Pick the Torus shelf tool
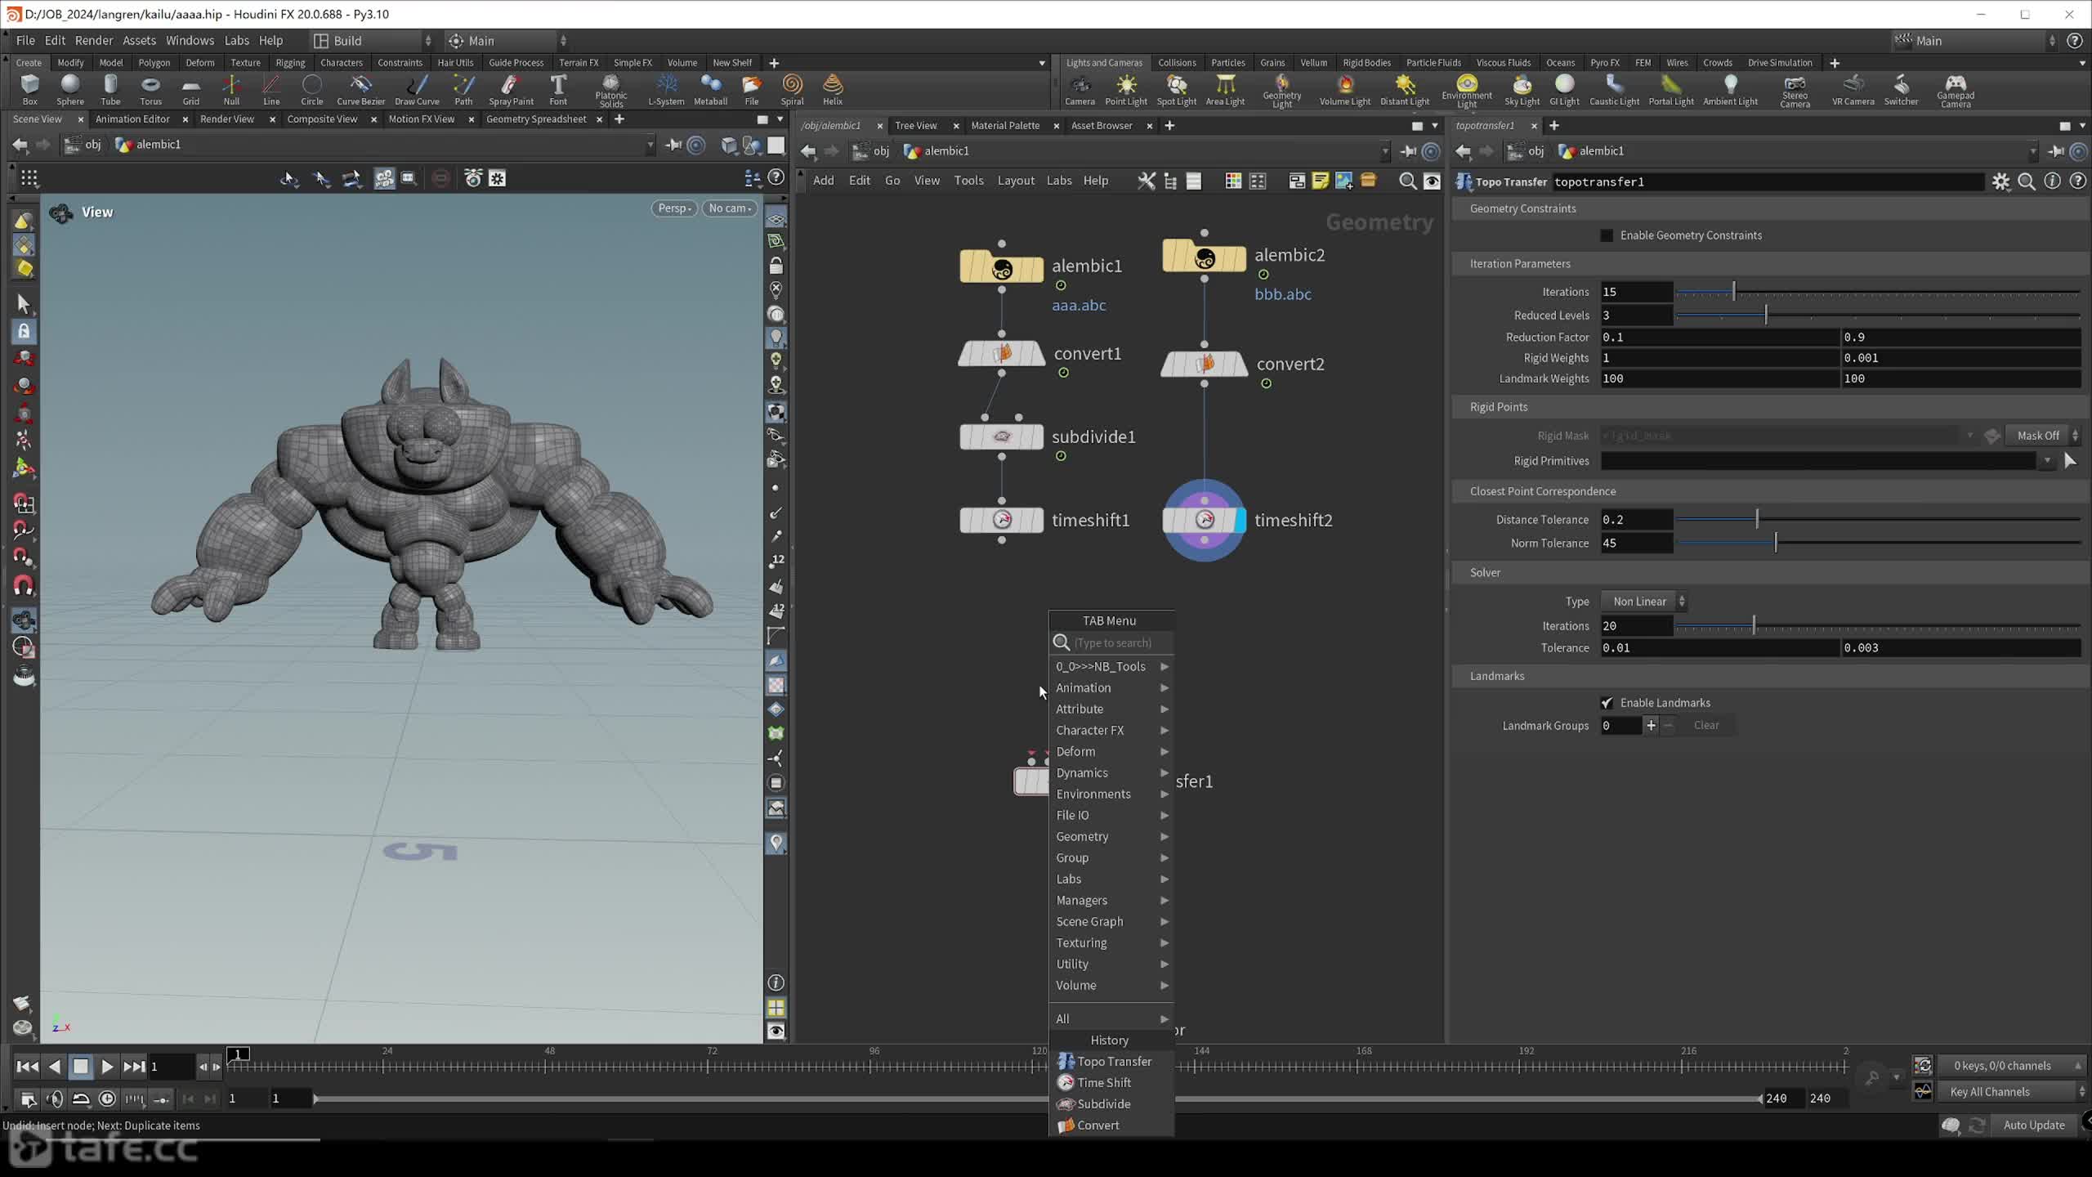Viewport: 2092px width, 1177px height. (x=150, y=89)
